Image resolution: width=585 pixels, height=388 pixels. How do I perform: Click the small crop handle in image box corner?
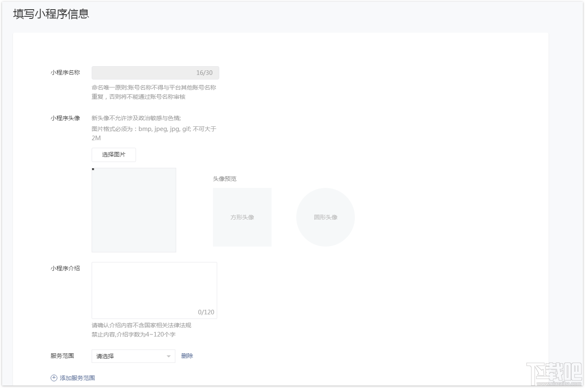point(92,170)
